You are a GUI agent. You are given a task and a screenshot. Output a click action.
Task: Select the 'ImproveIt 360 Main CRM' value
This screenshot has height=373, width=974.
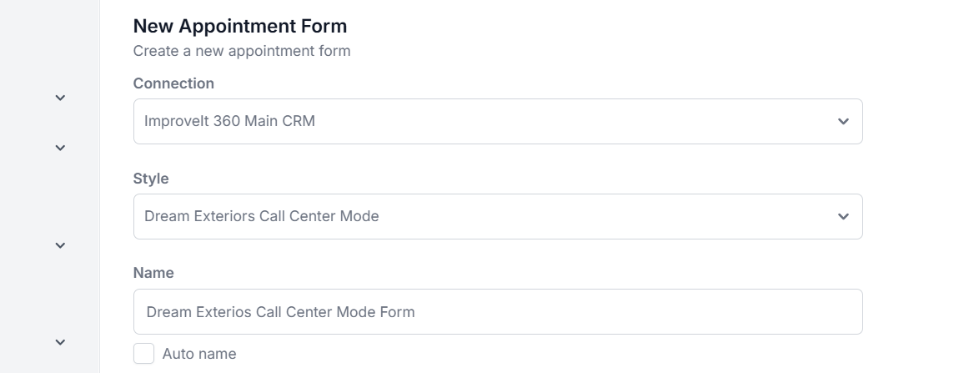(230, 122)
